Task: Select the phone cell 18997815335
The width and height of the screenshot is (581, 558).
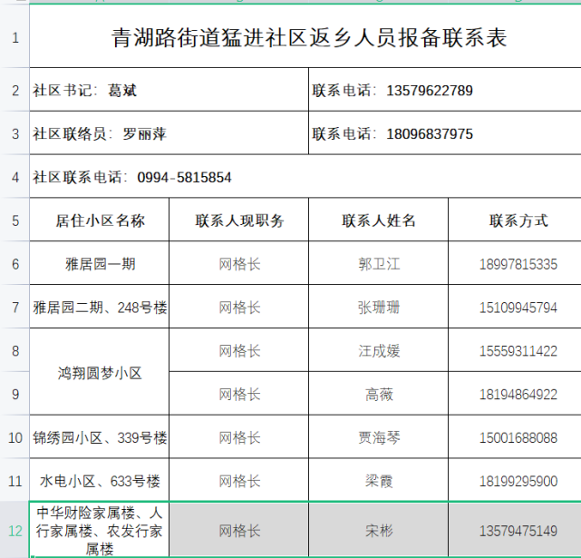Action: tap(515, 263)
